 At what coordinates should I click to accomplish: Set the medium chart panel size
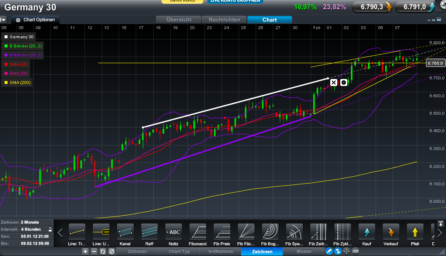click(x=434, y=20)
